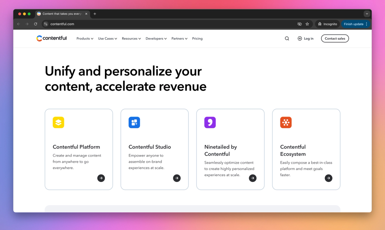This screenshot has height=230, width=385.
Task: Expand the Developers menu
Action: tap(156, 38)
